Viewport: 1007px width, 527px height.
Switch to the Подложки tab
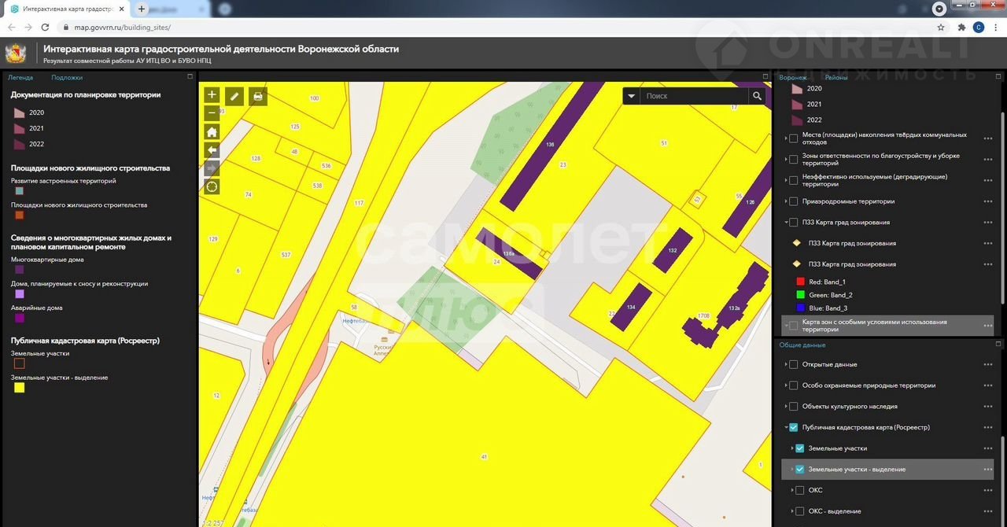click(x=67, y=78)
